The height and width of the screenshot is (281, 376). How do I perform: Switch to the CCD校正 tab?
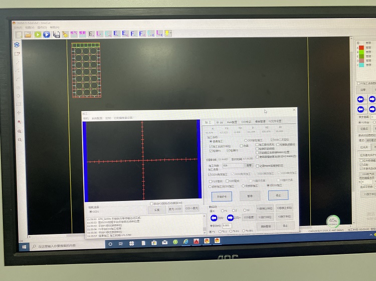(x=246, y=121)
